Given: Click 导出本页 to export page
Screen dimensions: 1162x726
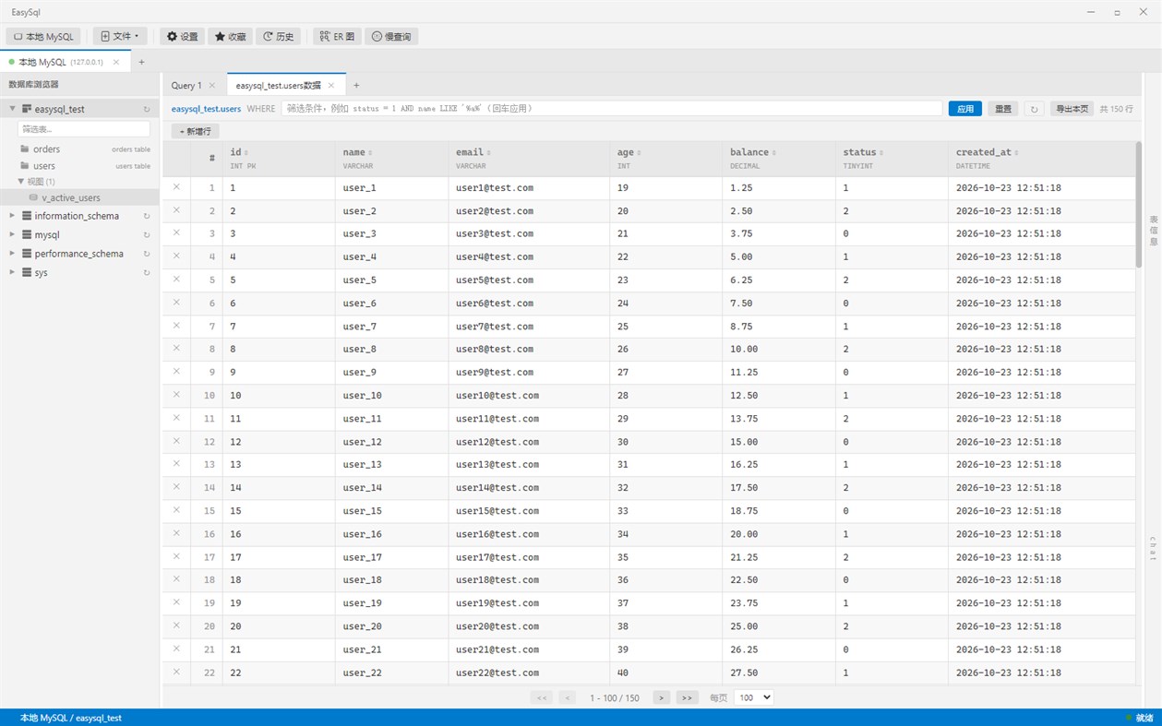Looking at the screenshot, I should 1072,109.
